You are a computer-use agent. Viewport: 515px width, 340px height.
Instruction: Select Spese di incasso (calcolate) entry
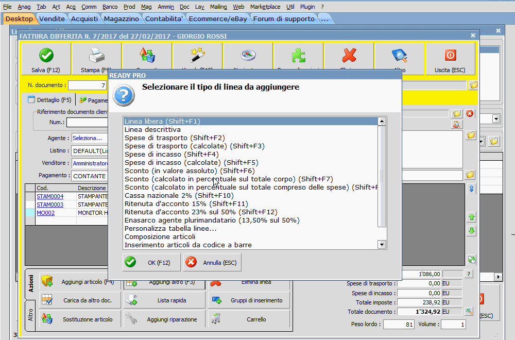coord(250,162)
